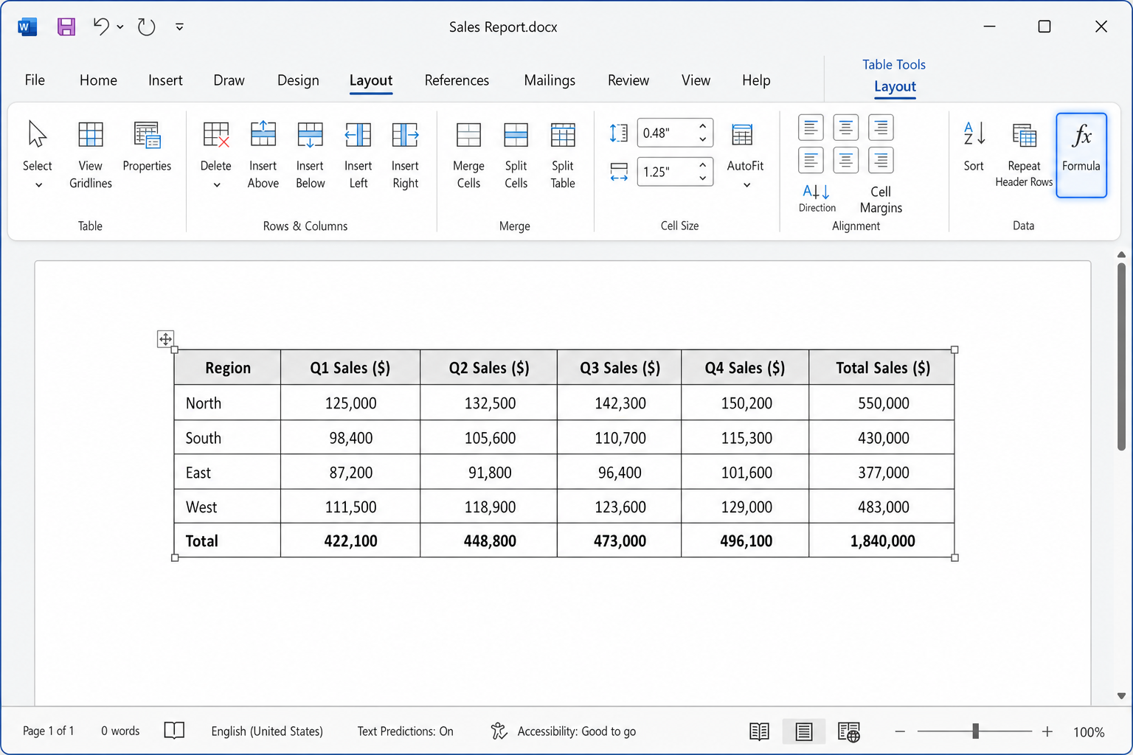The image size is (1133, 755).
Task: Click the zoom slider handle
Action: 975,731
